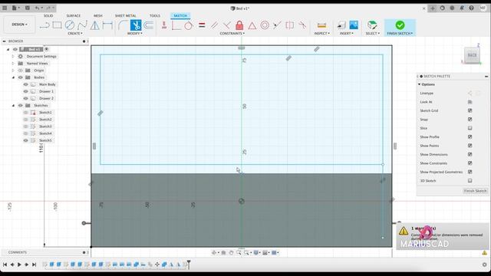Toggle the Show Profile checkbox

[470, 136]
